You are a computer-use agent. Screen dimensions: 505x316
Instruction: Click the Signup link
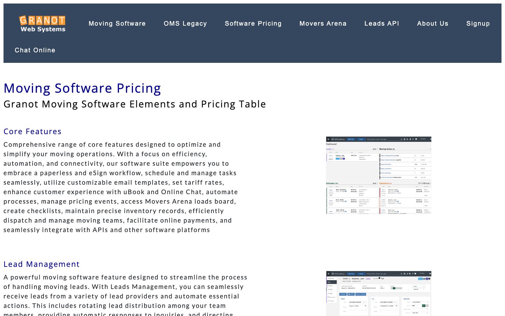[478, 24]
